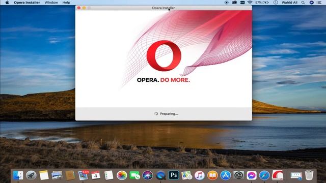Click the 57% battery indicator

(x=262, y=3)
